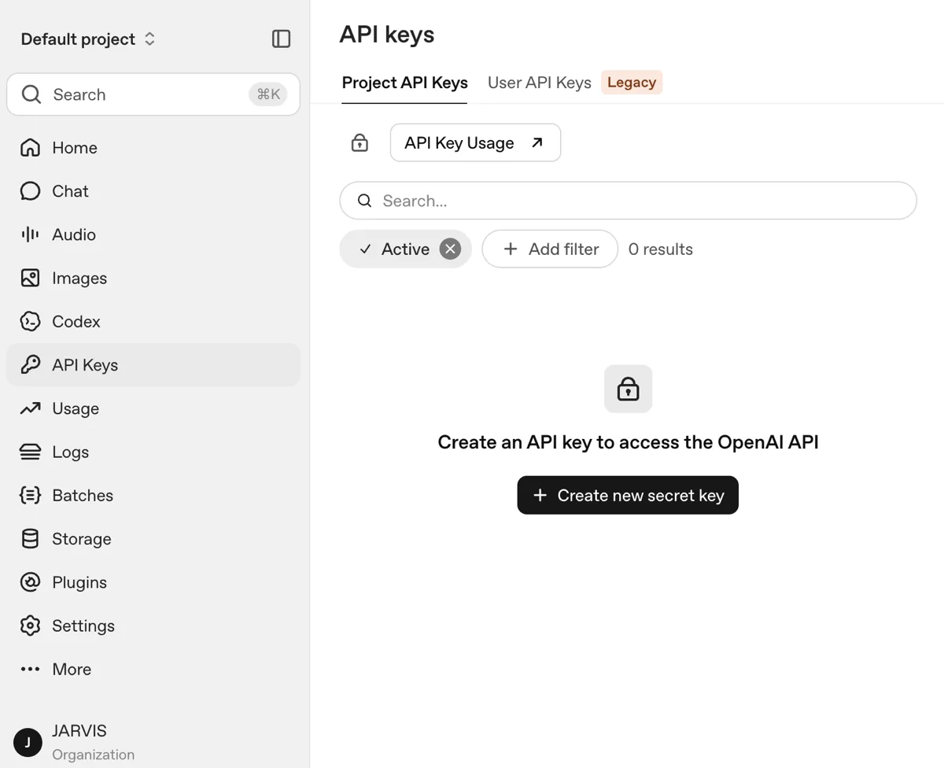Viewport: 944px width, 768px height.
Task: Click the API keys page heading
Action: 387,35
